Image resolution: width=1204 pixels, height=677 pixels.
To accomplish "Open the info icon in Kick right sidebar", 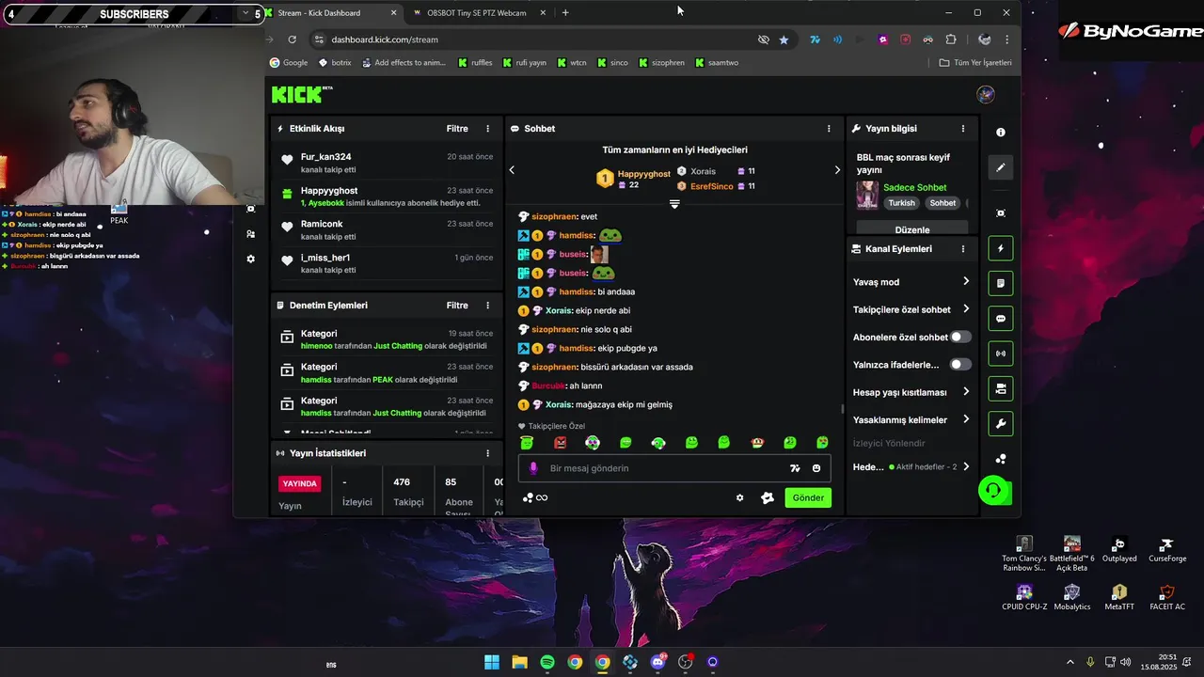I will [x=1001, y=133].
